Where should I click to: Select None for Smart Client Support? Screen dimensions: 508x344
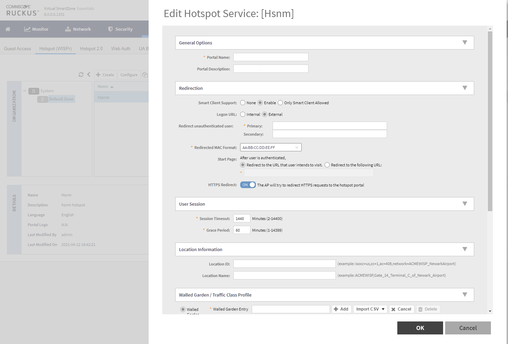(243, 103)
